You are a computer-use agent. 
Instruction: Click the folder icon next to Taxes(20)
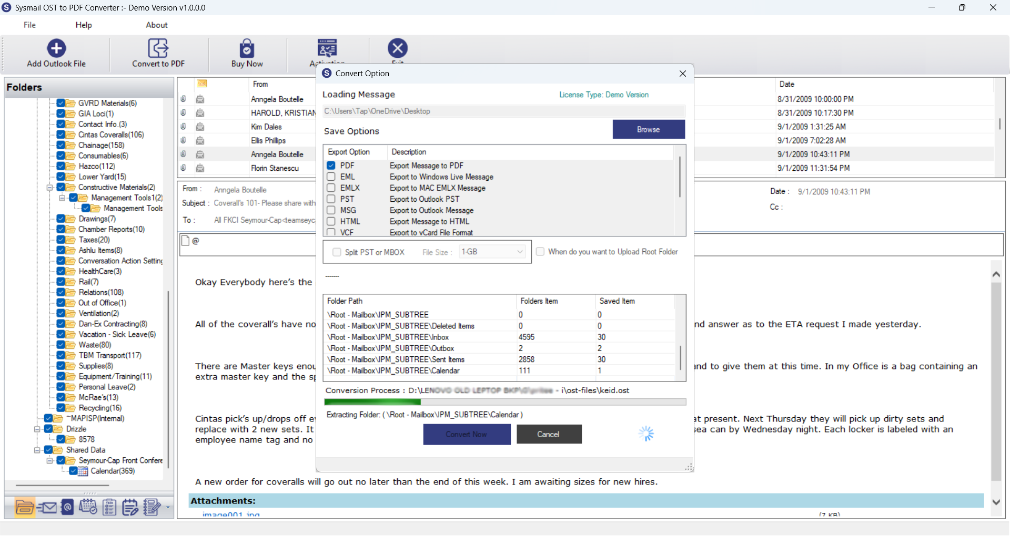coord(70,240)
